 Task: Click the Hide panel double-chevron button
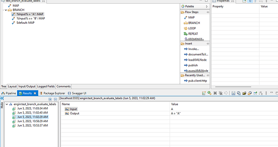coord(2,98)
